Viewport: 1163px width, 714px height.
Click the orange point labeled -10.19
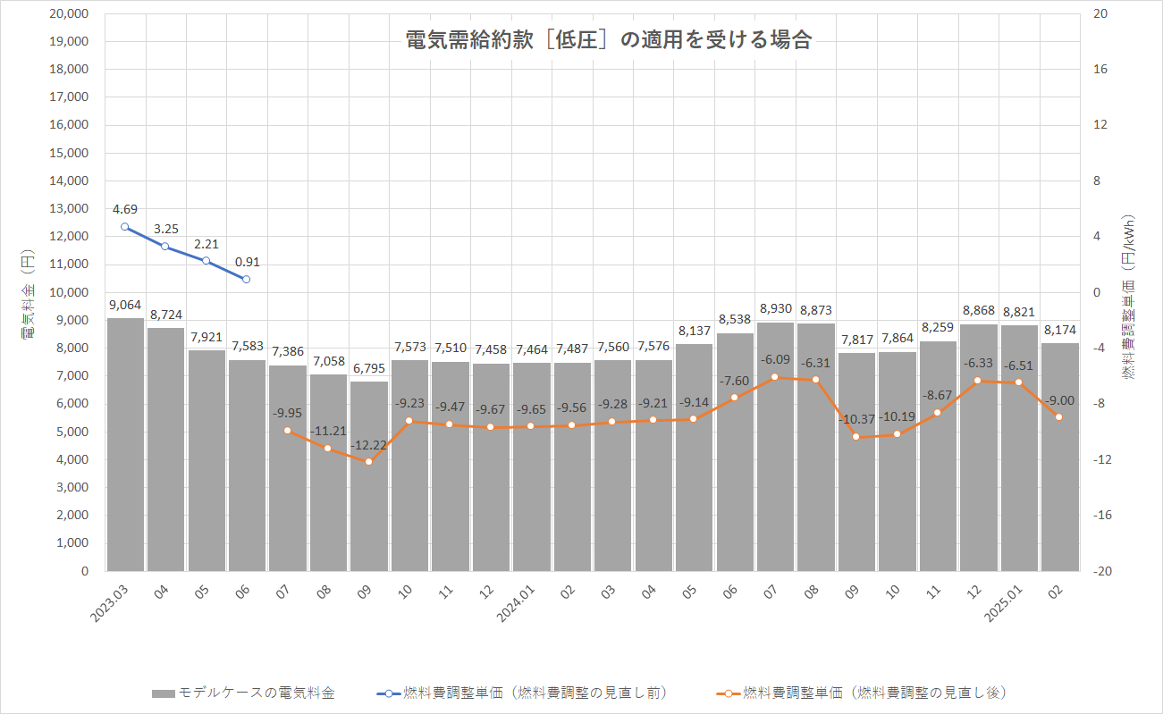(897, 434)
